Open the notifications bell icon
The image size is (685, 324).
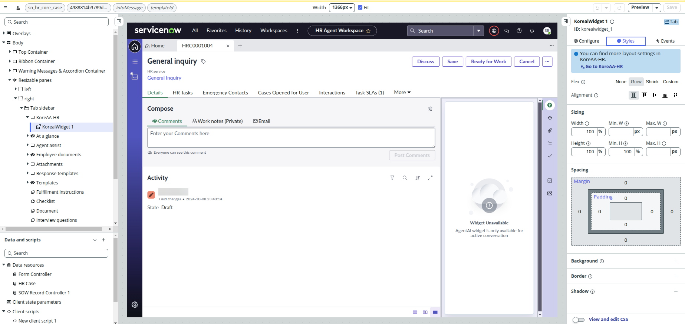tap(531, 31)
